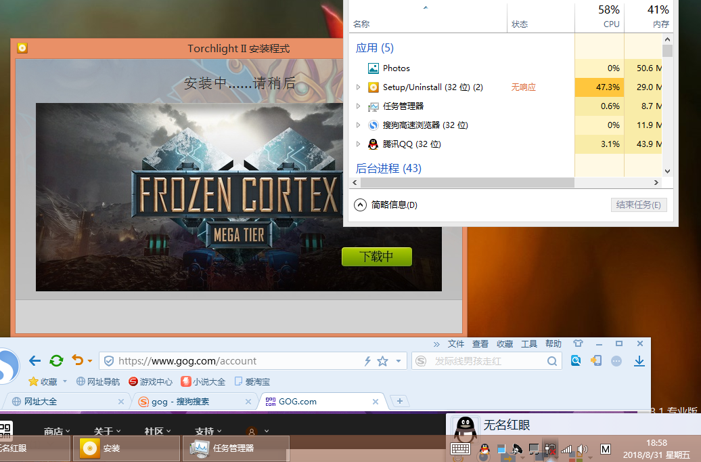Click the Task Manager vertical scroll down arrow

(x=667, y=171)
